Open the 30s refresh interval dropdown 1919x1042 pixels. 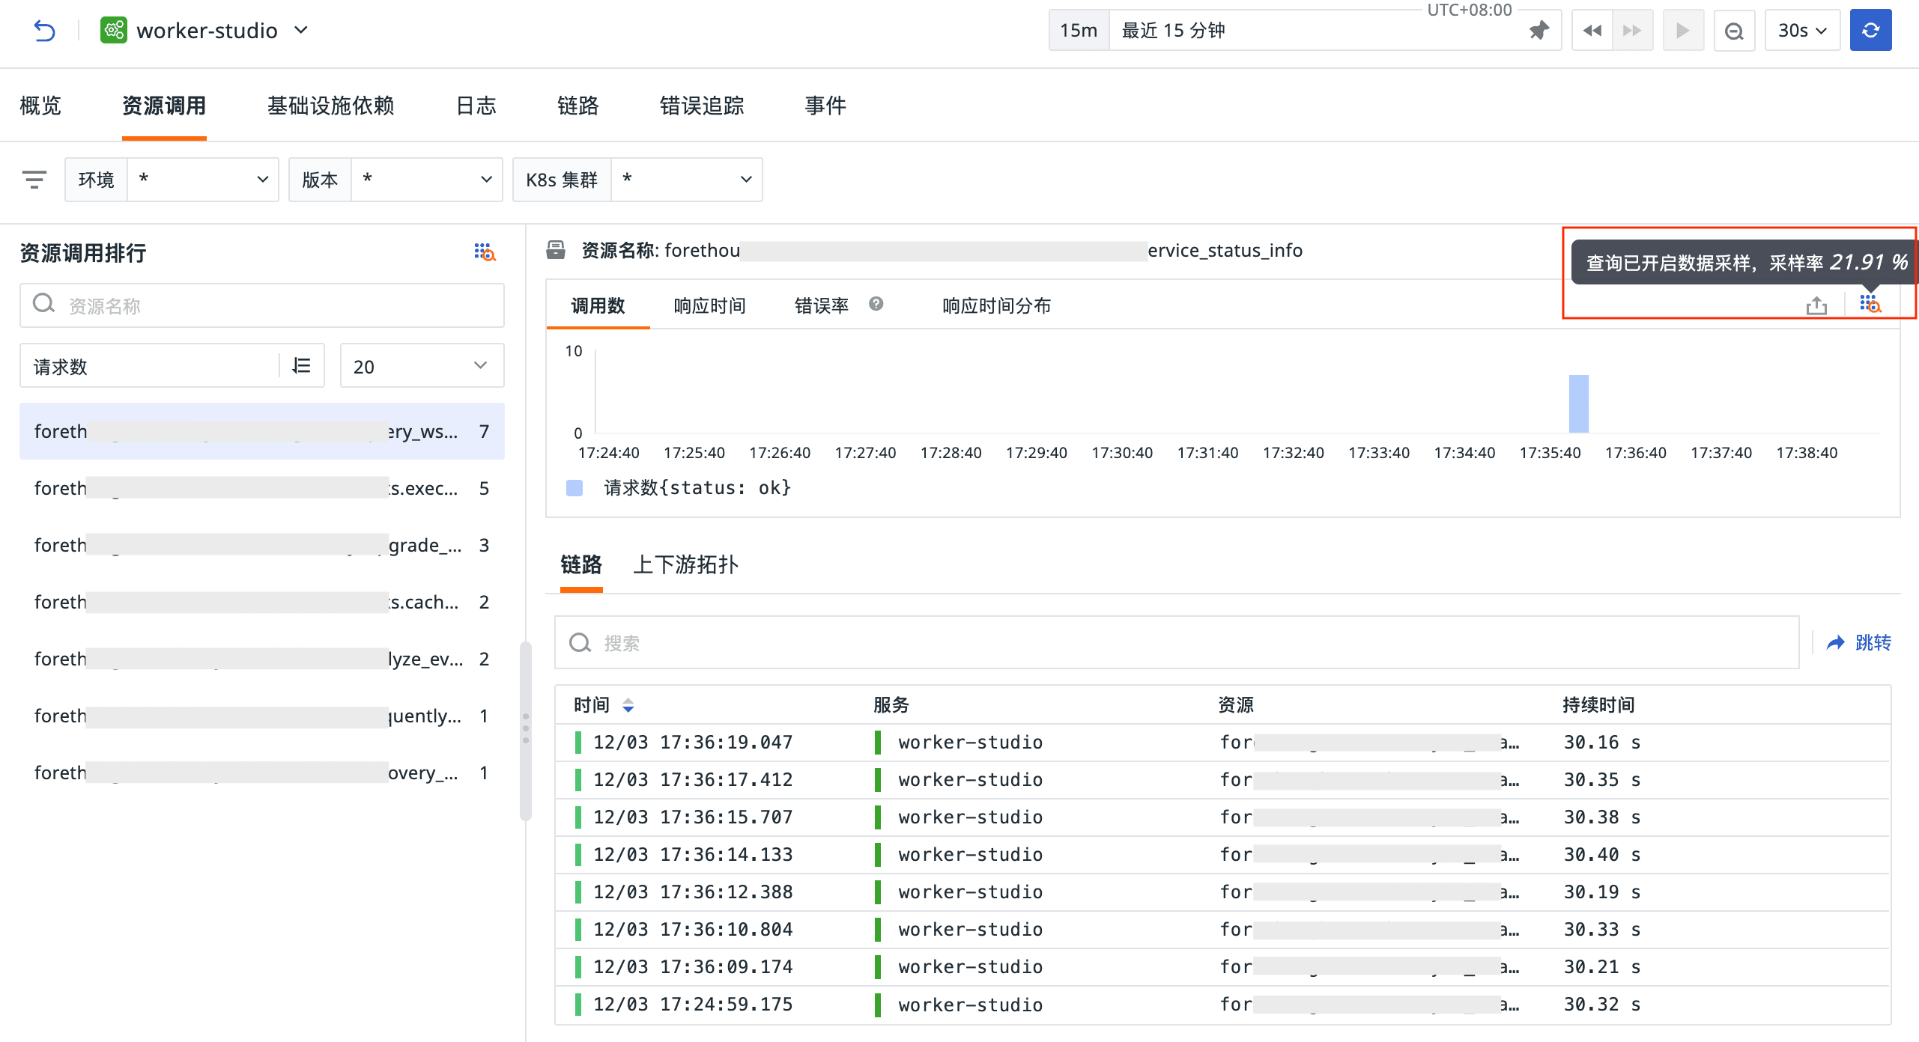point(1801,31)
